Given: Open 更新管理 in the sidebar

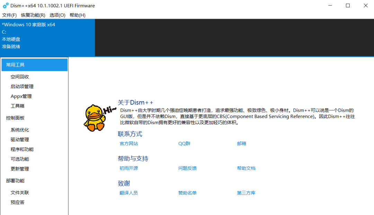Looking at the screenshot, I should coord(19,169).
